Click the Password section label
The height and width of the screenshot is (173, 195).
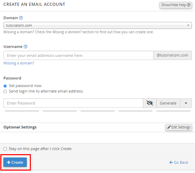[x=12, y=78]
